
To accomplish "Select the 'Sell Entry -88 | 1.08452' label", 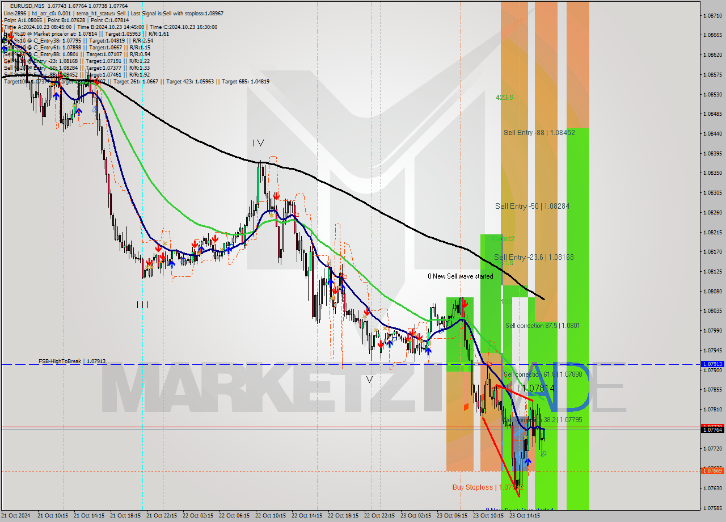I will pyautogui.click(x=539, y=133).
